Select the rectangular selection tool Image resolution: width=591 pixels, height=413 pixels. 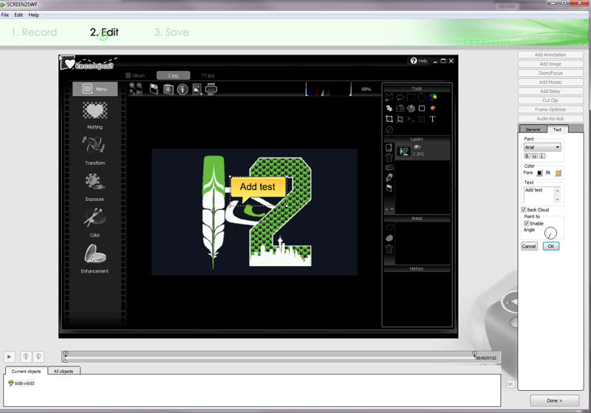click(411, 98)
